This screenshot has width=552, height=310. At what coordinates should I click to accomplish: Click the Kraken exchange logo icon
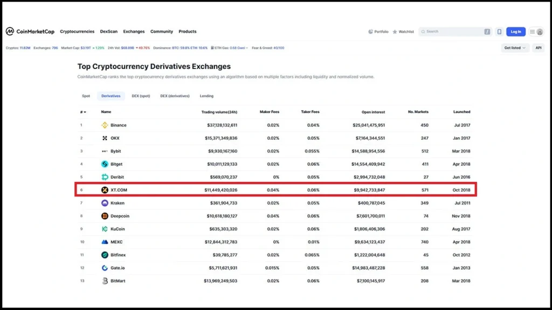pyautogui.click(x=105, y=203)
